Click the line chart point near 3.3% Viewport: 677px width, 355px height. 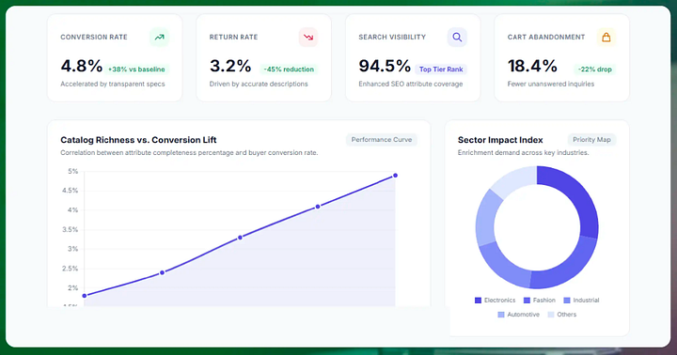click(240, 238)
